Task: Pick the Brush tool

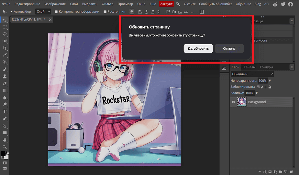Action: coord(5,69)
